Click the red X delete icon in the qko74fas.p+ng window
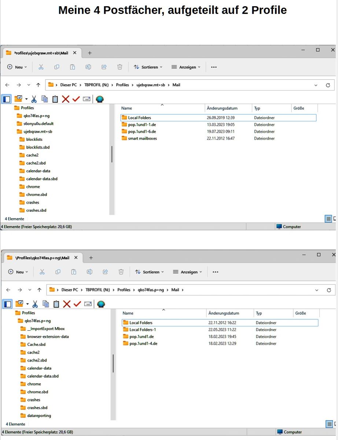 (x=67, y=304)
